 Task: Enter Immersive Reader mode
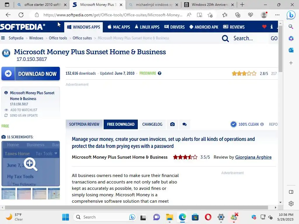199,15
